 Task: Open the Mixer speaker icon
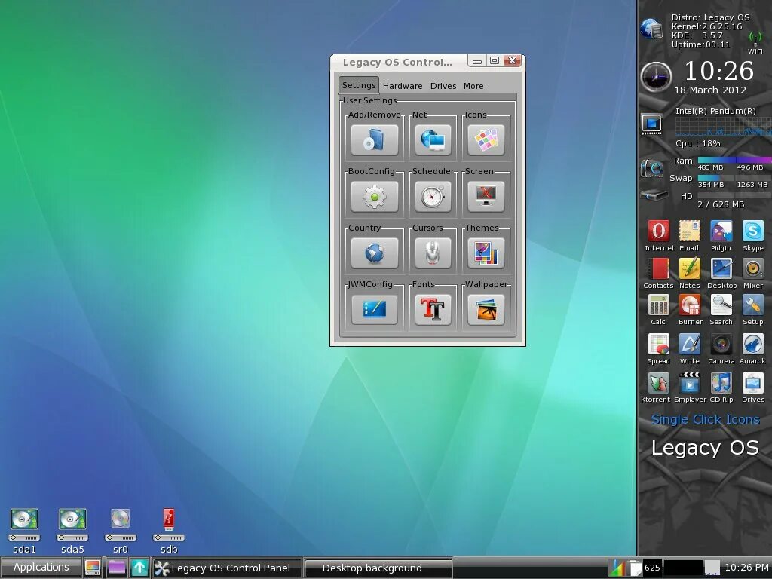(753, 269)
